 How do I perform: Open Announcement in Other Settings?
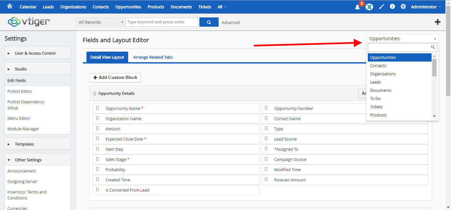coord(22,171)
